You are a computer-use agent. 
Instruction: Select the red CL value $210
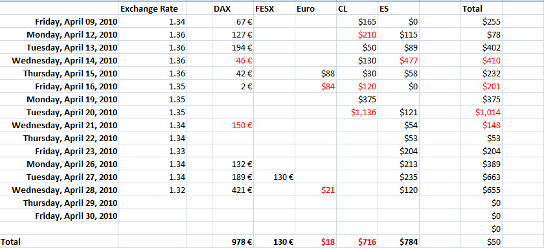tap(357, 35)
